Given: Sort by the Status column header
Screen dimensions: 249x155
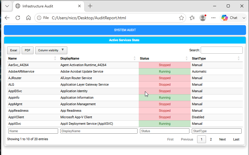Looking at the screenshot, I should pos(165,58).
